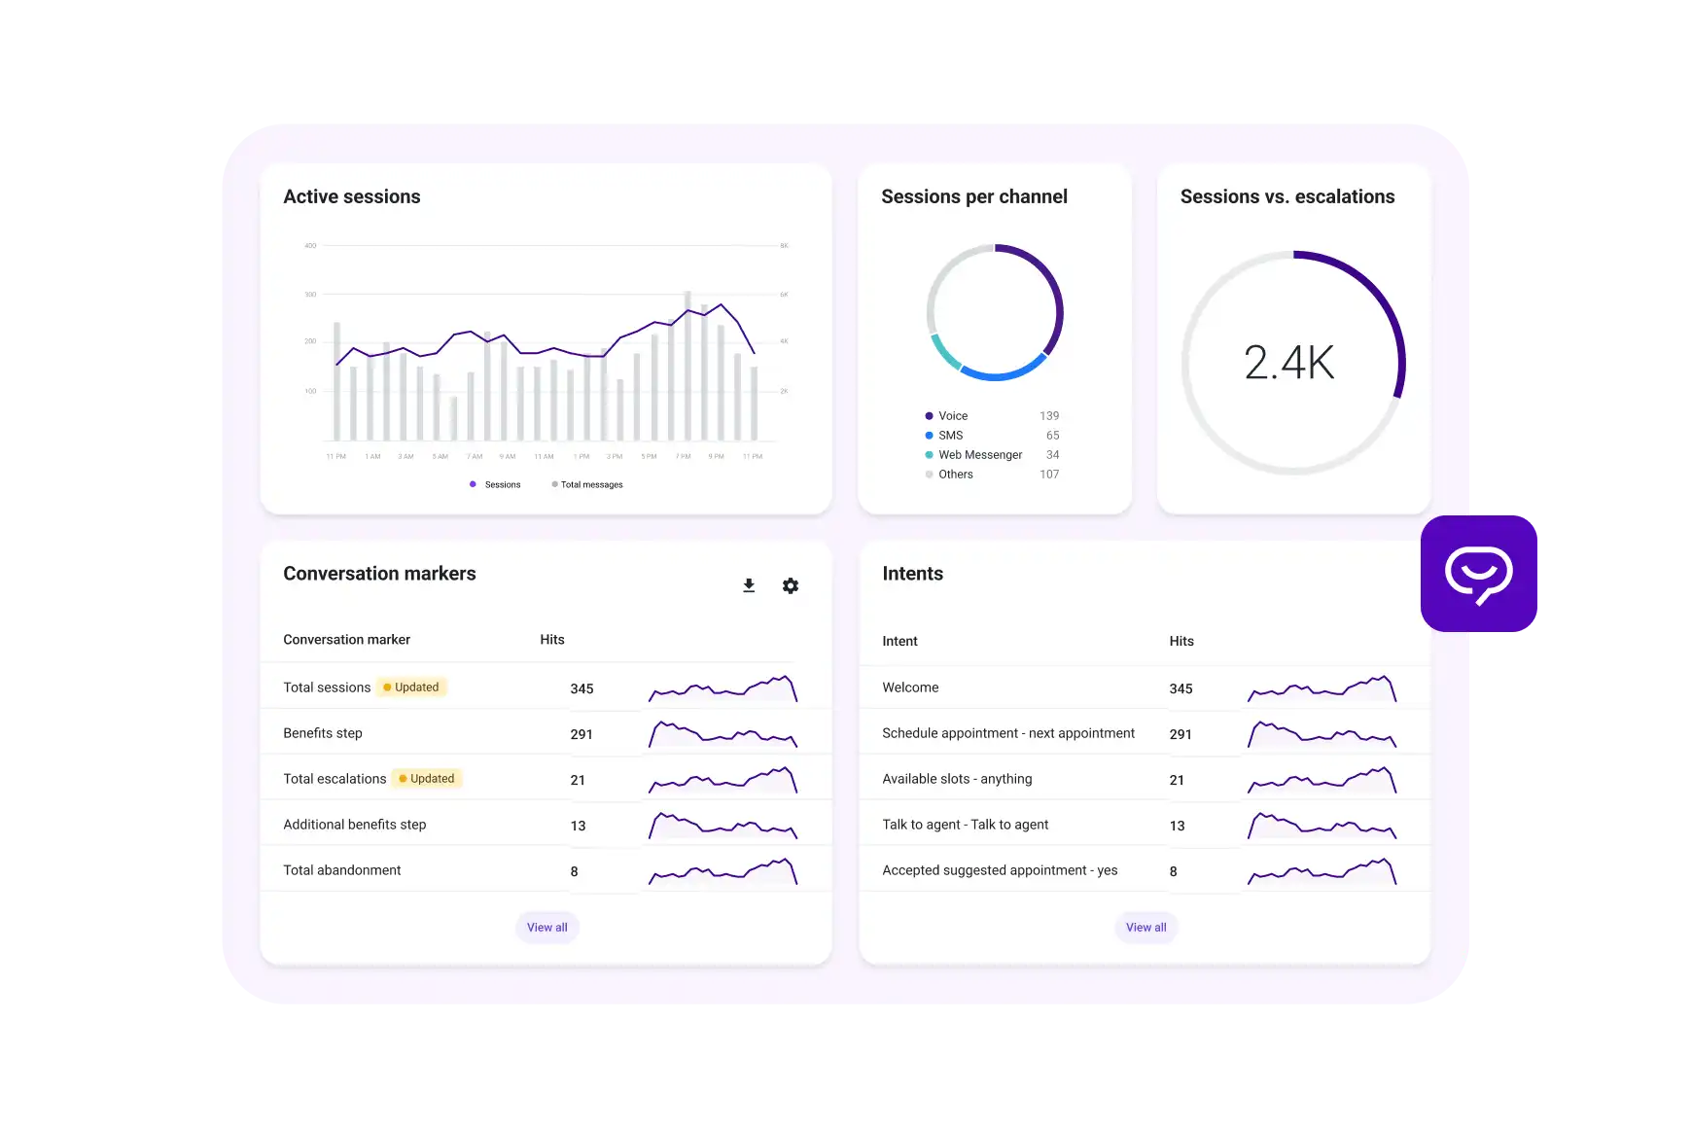Expand the Sessions per channel donut chart
This screenshot has width=1692, height=1128.
[995, 312]
